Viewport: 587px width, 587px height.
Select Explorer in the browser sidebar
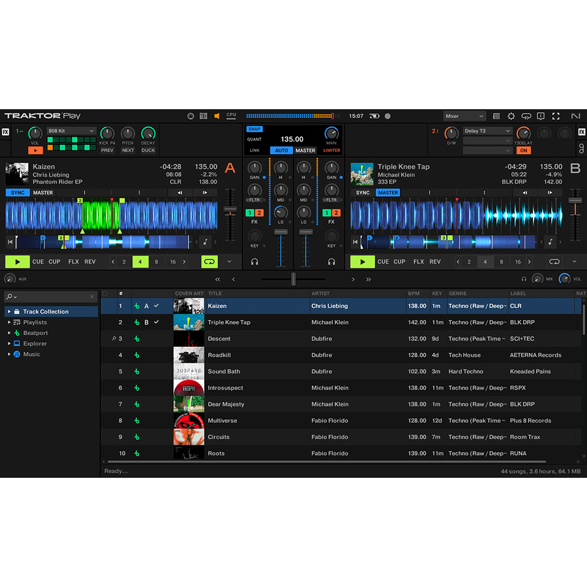[34, 343]
